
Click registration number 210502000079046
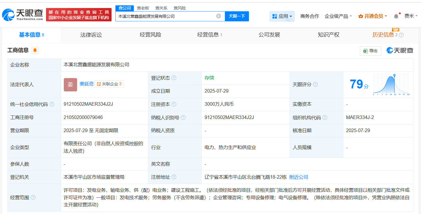pyautogui.click(x=83, y=118)
